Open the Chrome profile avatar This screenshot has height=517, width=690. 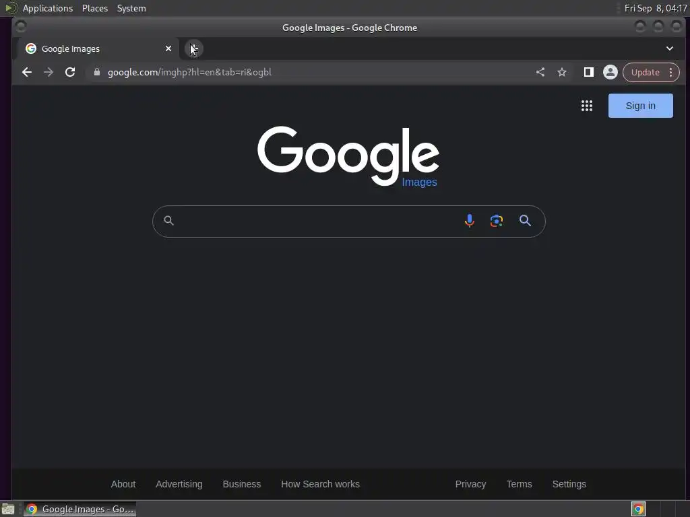(x=610, y=72)
